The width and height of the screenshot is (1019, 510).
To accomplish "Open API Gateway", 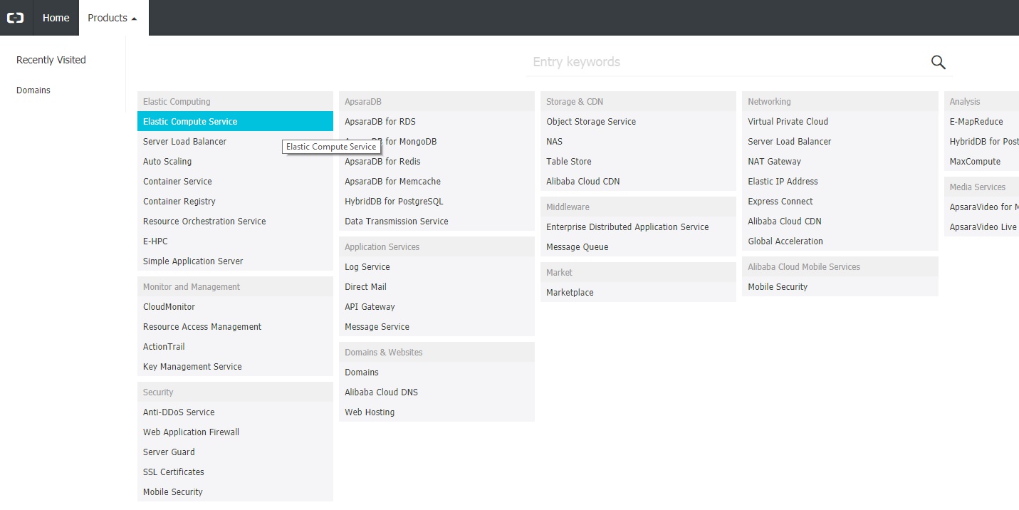I will [437, 306].
